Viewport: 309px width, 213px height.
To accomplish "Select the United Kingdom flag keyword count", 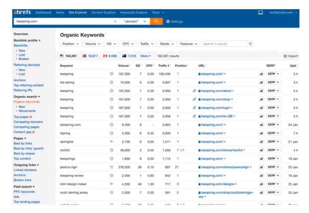I will (x=90, y=56).
